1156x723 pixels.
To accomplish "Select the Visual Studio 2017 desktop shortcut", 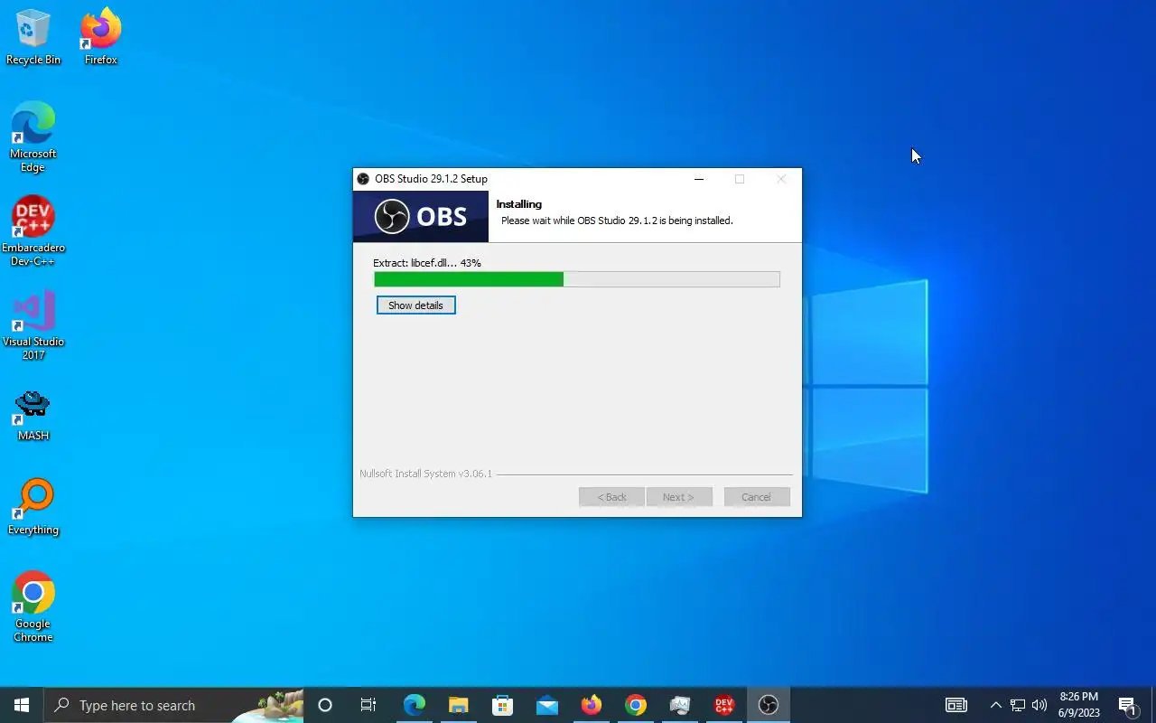I will [x=33, y=325].
